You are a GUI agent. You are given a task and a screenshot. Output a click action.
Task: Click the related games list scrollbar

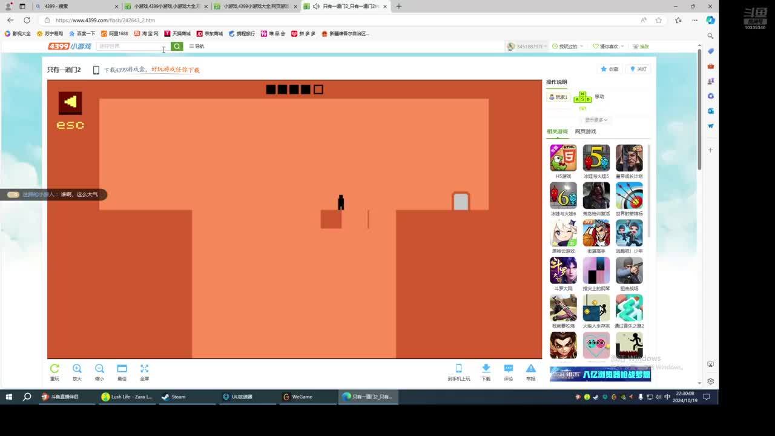649,191
